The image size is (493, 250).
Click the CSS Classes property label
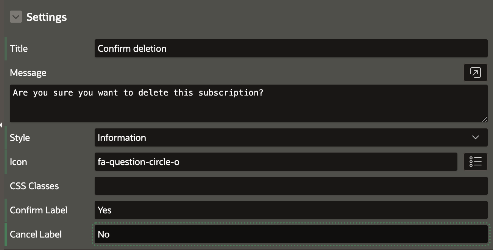tap(34, 186)
